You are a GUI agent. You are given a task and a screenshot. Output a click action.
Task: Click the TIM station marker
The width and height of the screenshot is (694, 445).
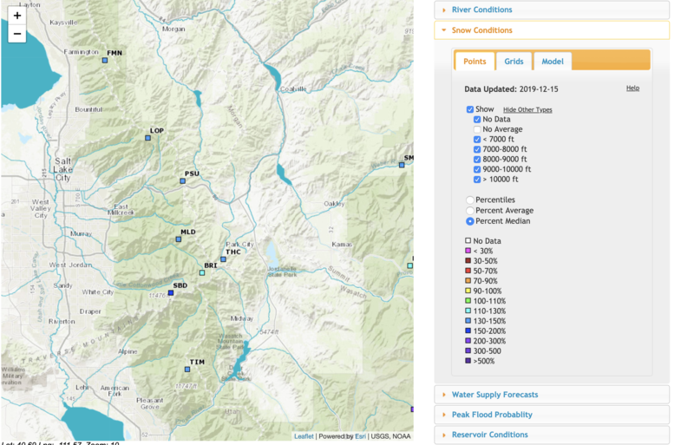(x=188, y=370)
